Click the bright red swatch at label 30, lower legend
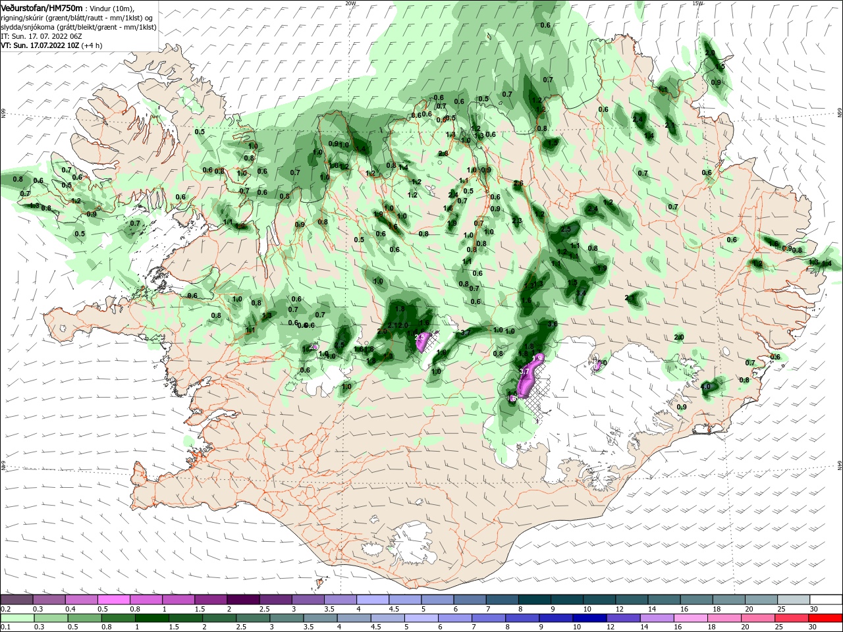 click(x=826, y=619)
